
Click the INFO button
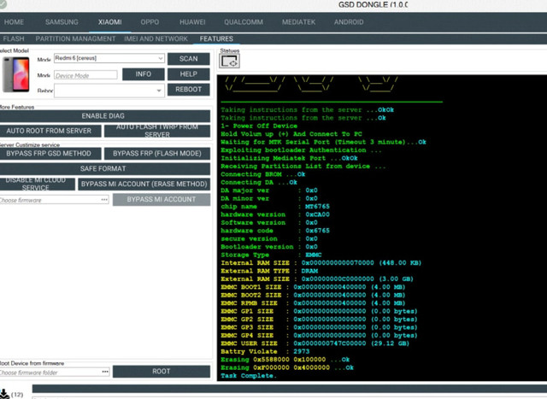144,74
